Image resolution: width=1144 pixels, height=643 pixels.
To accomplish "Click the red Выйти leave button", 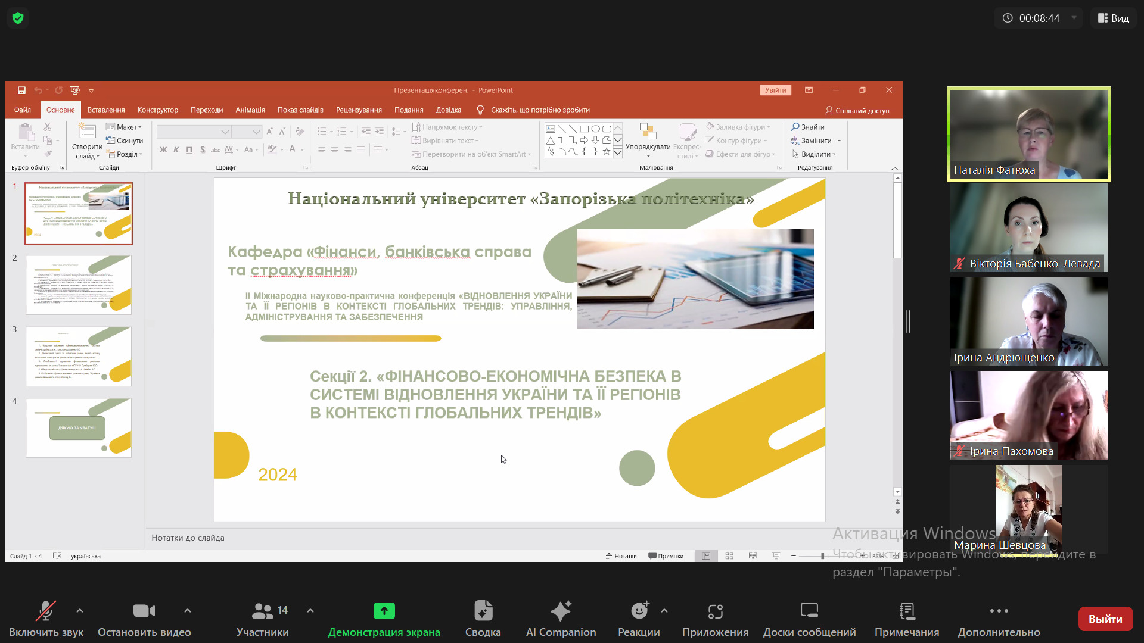I will pyautogui.click(x=1105, y=619).
